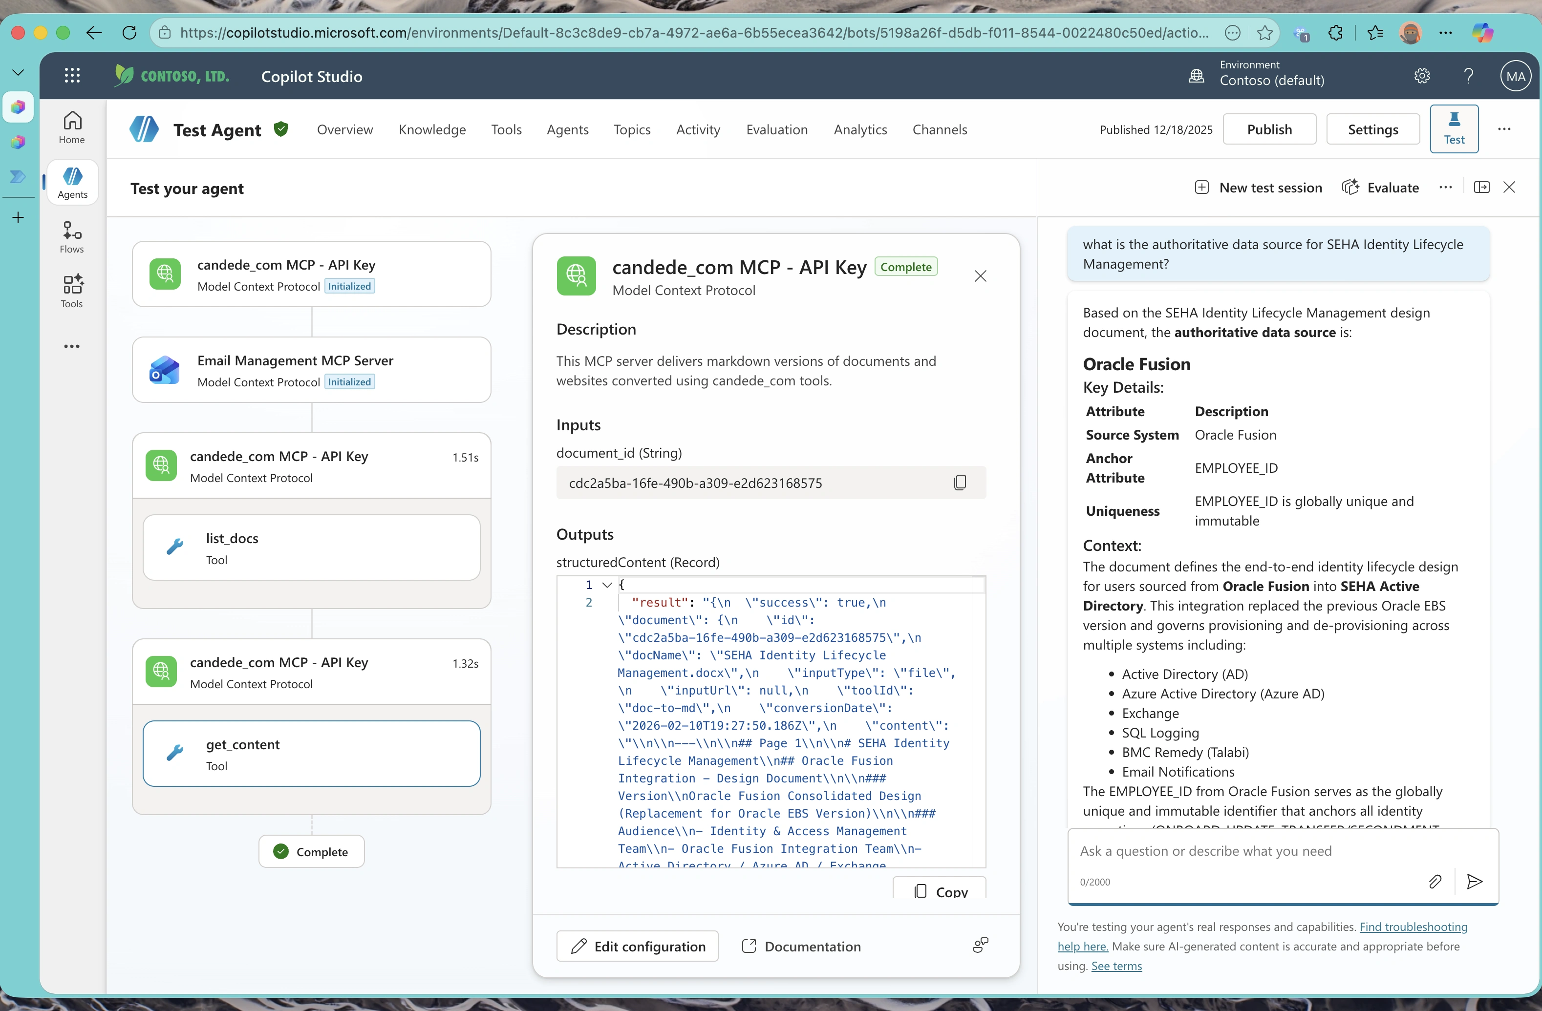Image resolution: width=1542 pixels, height=1011 pixels.
Task: Click Edit configuration for the MCP tool
Action: (637, 946)
